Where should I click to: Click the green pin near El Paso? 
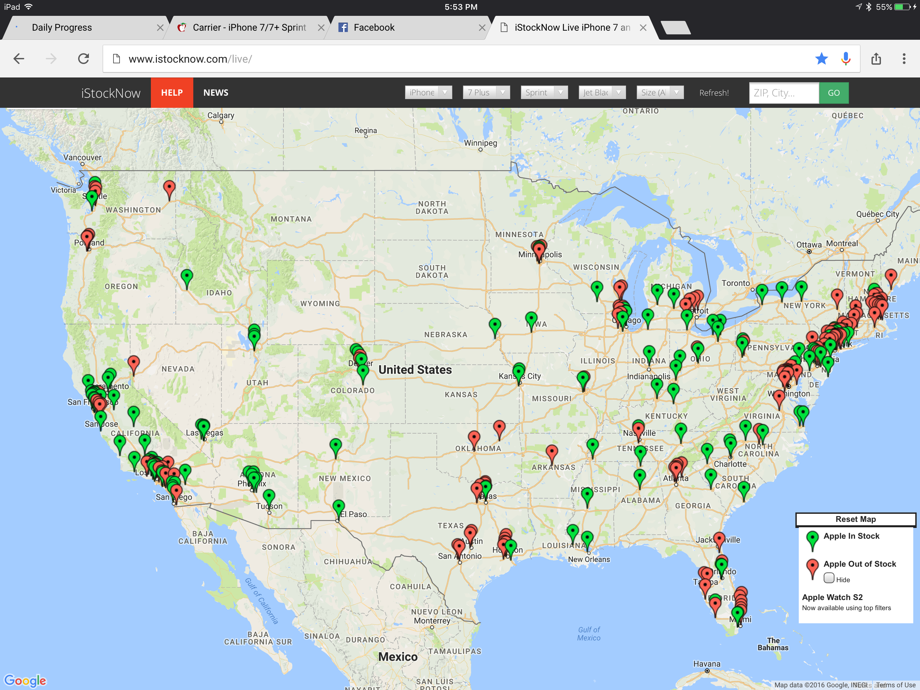(338, 509)
